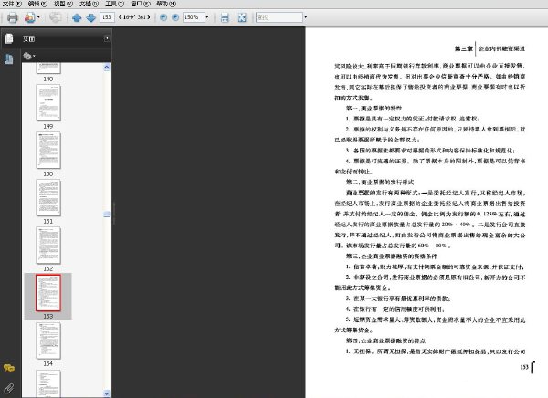Click the scrolling pages fit-width icon
Viewport: 548px width, 398px height.
225,17
